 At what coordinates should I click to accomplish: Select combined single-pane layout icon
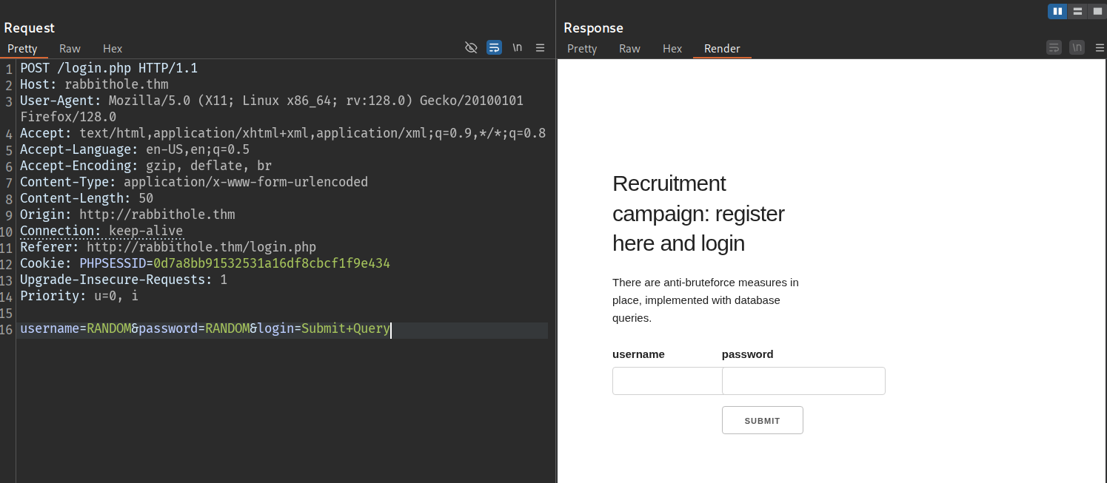(x=1097, y=11)
